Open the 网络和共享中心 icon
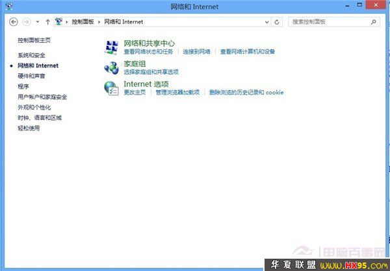The height and width of the screenshot is (271, 390). (x=111, y=47)
